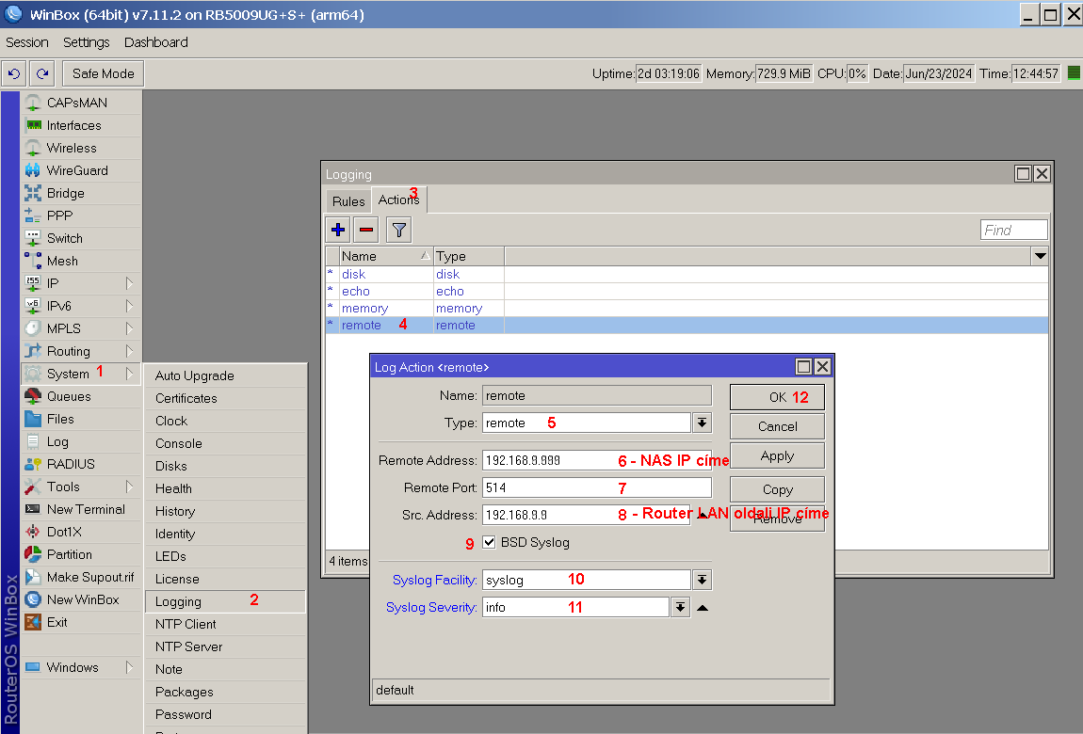Image resolution: width=1083 pixels, height=734 pixels.
Task: Click the Remote Port input field
Action: point(596,487)
